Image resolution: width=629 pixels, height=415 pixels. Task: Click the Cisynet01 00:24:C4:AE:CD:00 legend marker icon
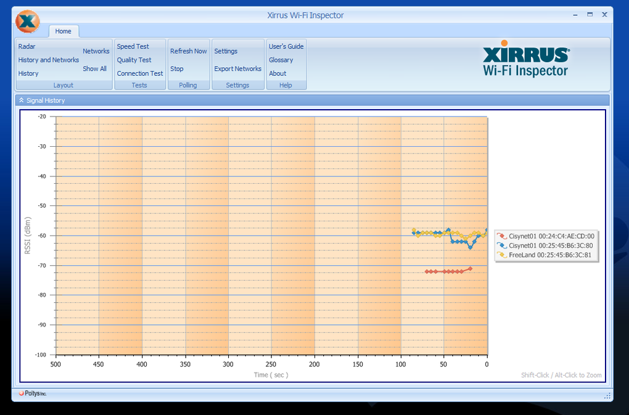click(502, 237)
